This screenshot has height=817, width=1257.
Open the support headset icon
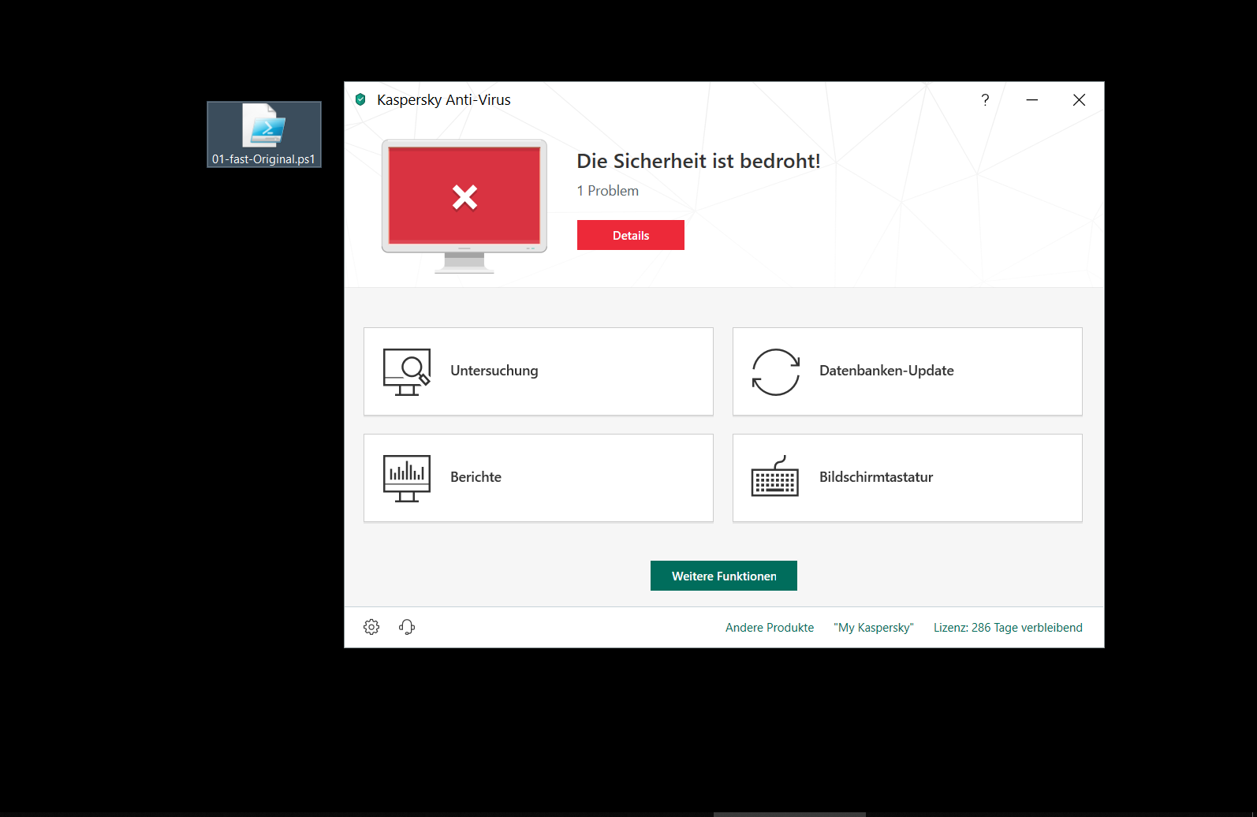coord(407,627)
